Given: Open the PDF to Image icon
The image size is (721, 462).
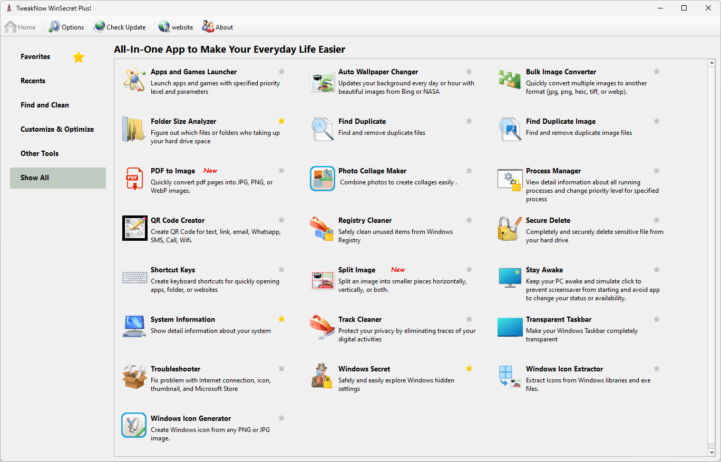Looking at the screenshot, I should coord(134,179).
